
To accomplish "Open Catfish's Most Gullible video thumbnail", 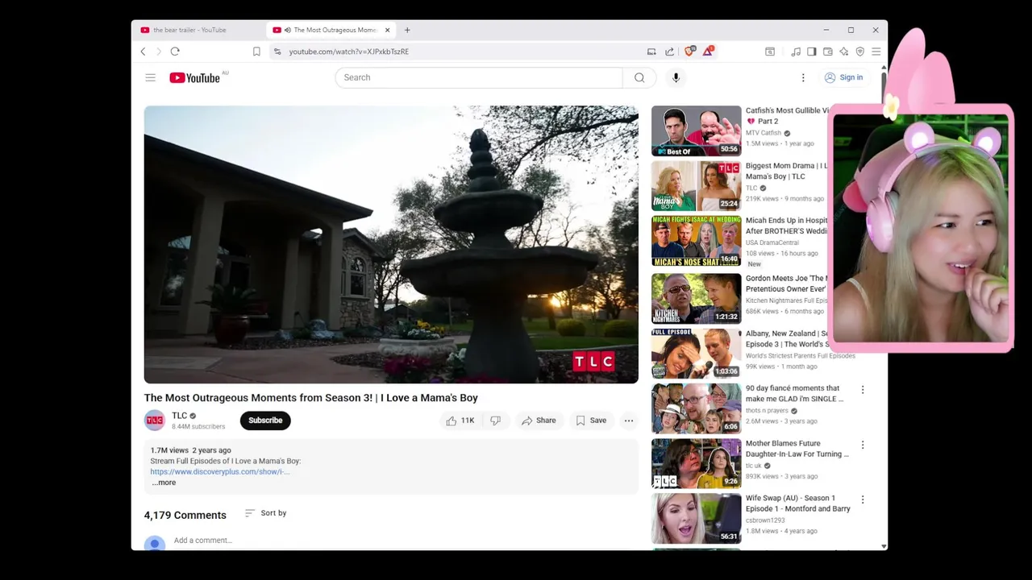I will 696,130.
